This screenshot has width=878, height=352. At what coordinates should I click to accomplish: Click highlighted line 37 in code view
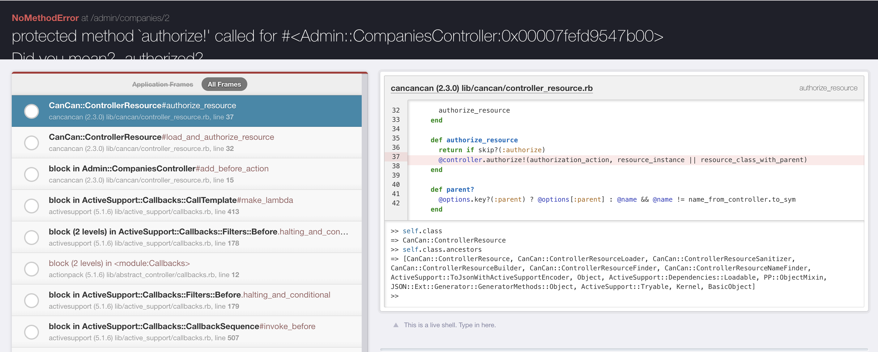[622, 160]
